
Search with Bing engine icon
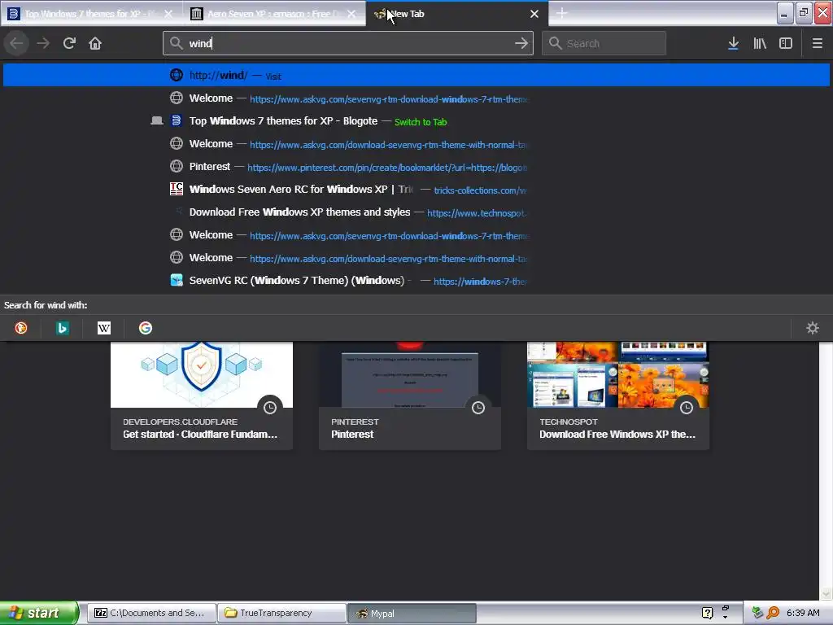click(62, 328)
